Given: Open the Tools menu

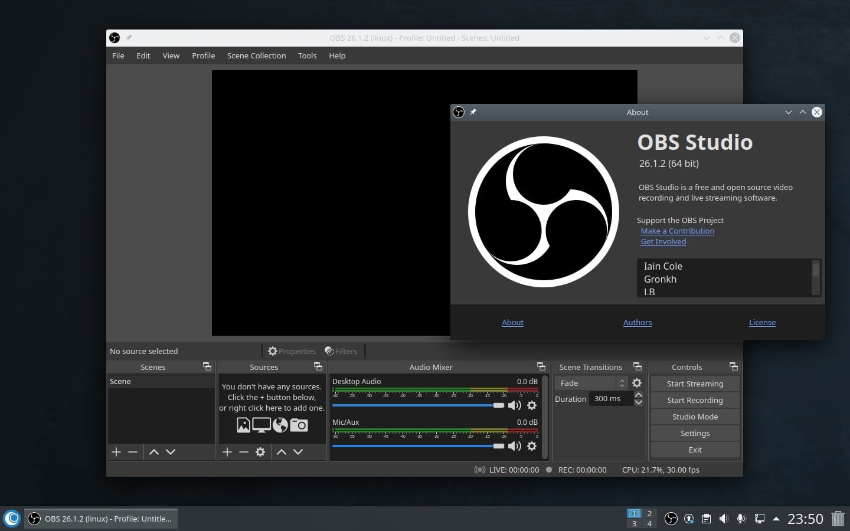Looking at the screenshot, I should [x=307, y=55].
